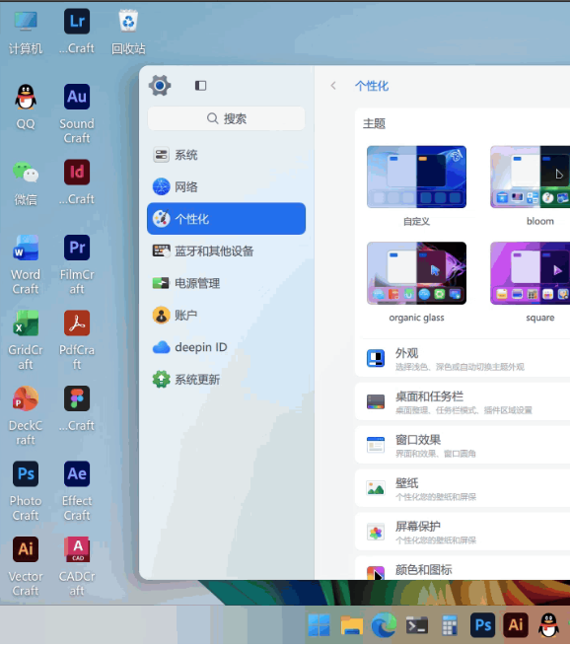Select 个性化 in the settings sidebar
Screen dimensions: 570x646
click(226, 219)
